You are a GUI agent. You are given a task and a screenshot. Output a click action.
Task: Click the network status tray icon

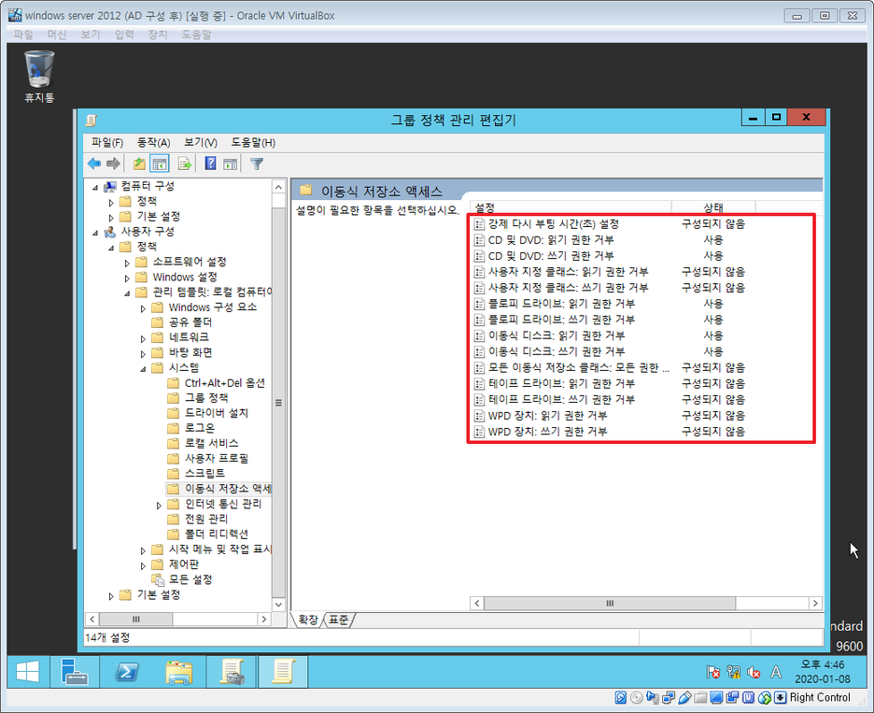pos(734,672)
